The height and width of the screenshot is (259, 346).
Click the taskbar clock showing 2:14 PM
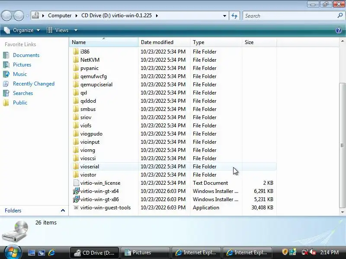pyautogui.click(x=329, y=252)
